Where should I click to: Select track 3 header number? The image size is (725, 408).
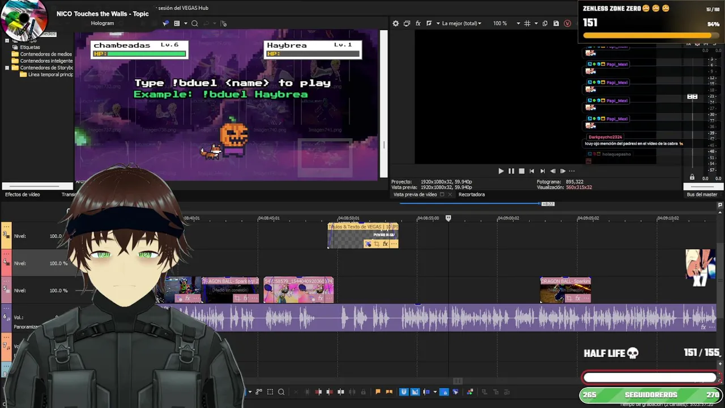(x=6, y=235)
